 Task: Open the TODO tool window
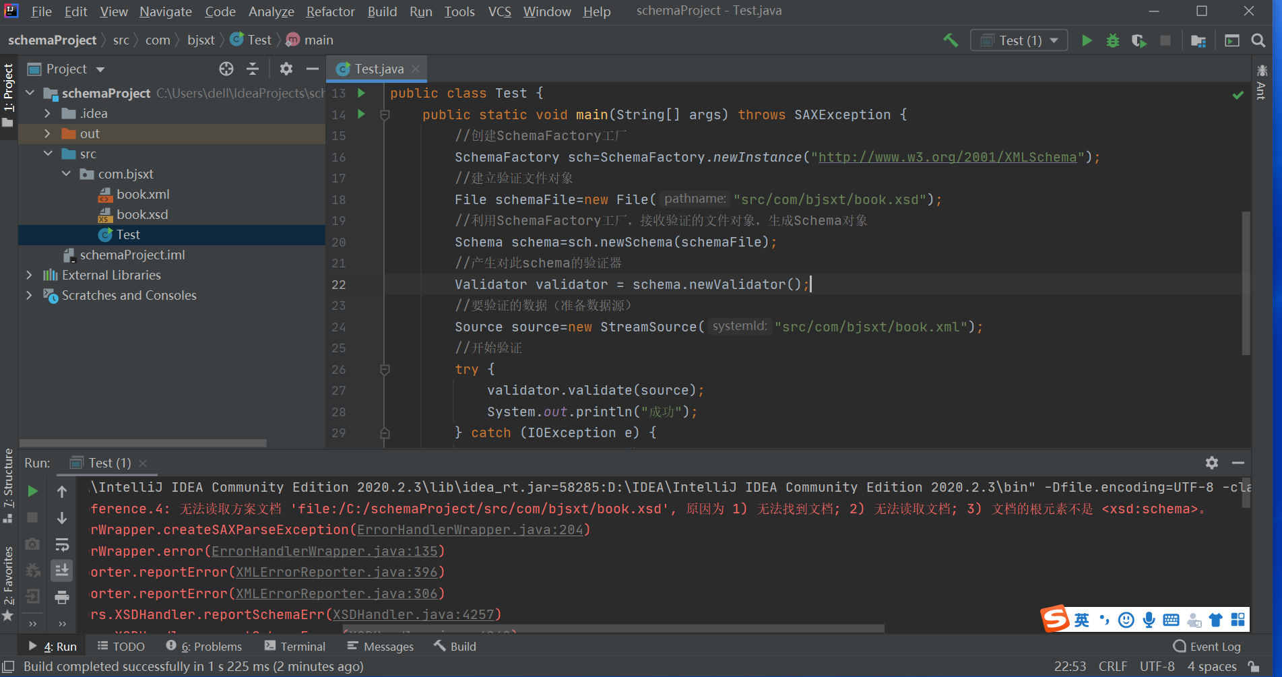pos(121,646)
